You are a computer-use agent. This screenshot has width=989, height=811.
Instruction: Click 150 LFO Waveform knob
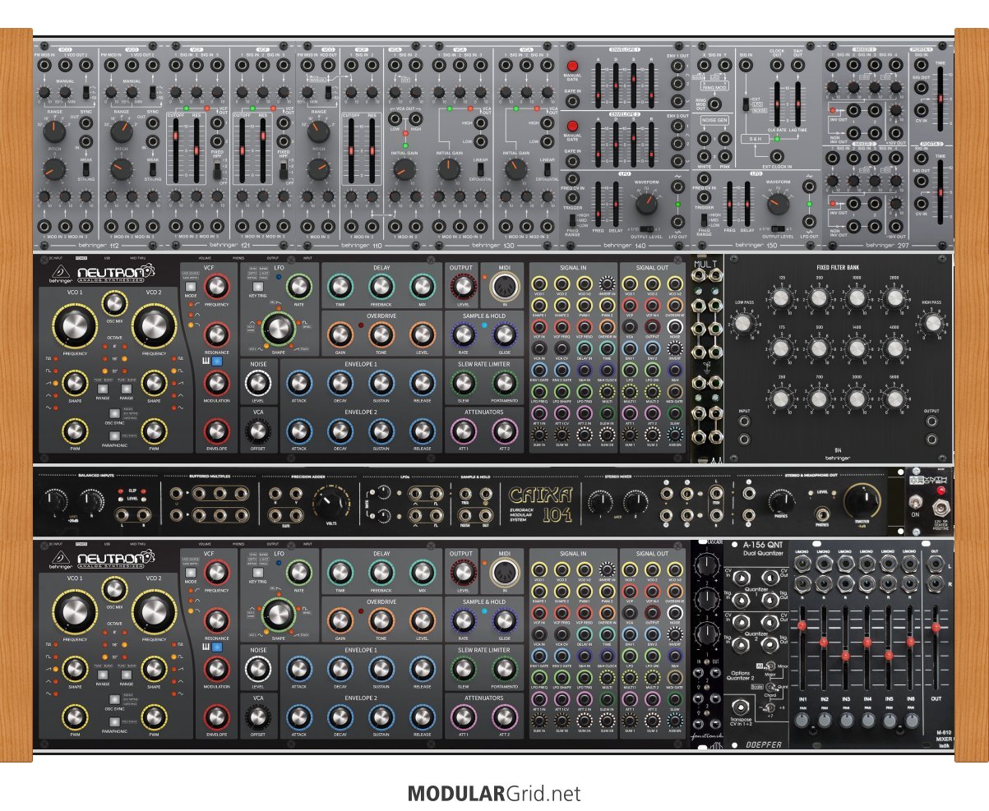point(779,204)
